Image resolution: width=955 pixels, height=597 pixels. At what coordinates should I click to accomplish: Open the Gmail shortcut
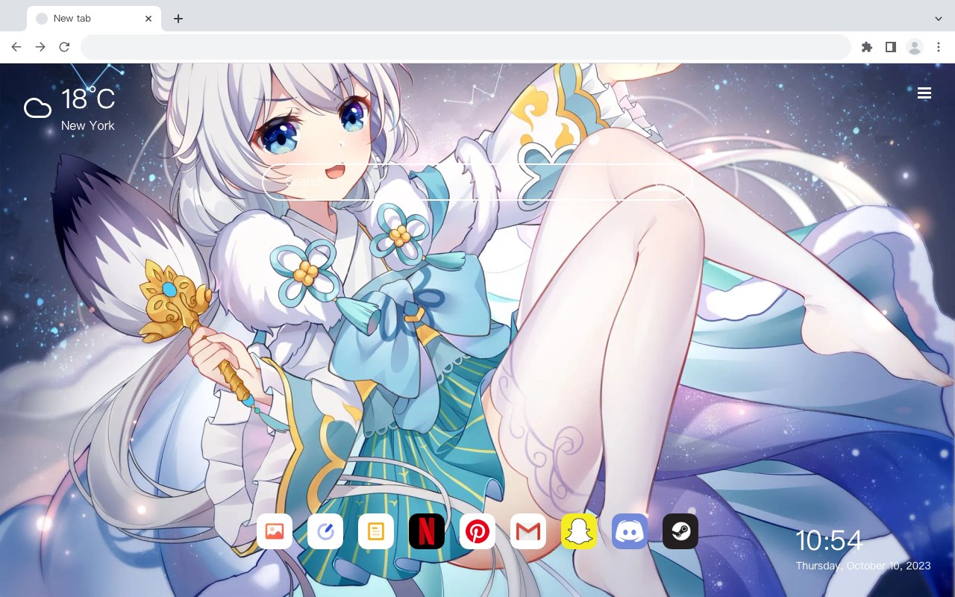[x=528, y=531]
